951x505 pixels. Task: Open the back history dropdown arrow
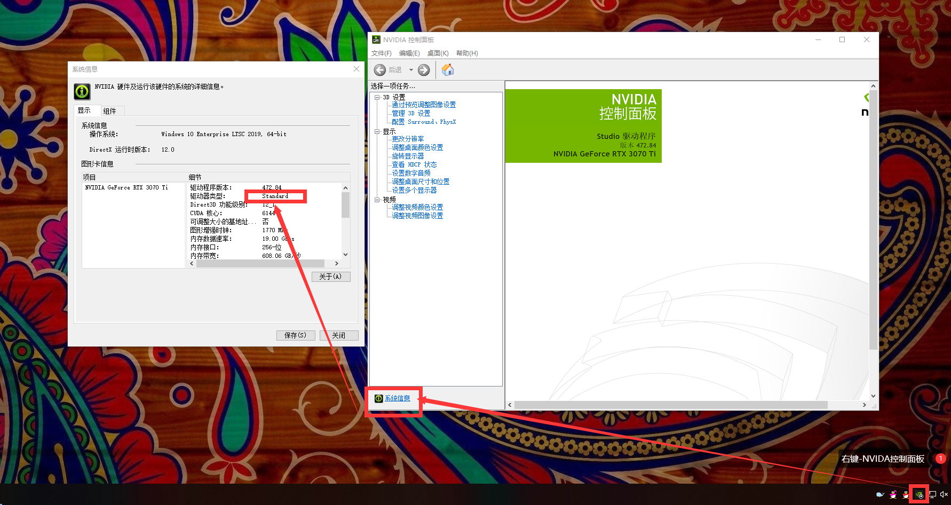pos(411,70)
